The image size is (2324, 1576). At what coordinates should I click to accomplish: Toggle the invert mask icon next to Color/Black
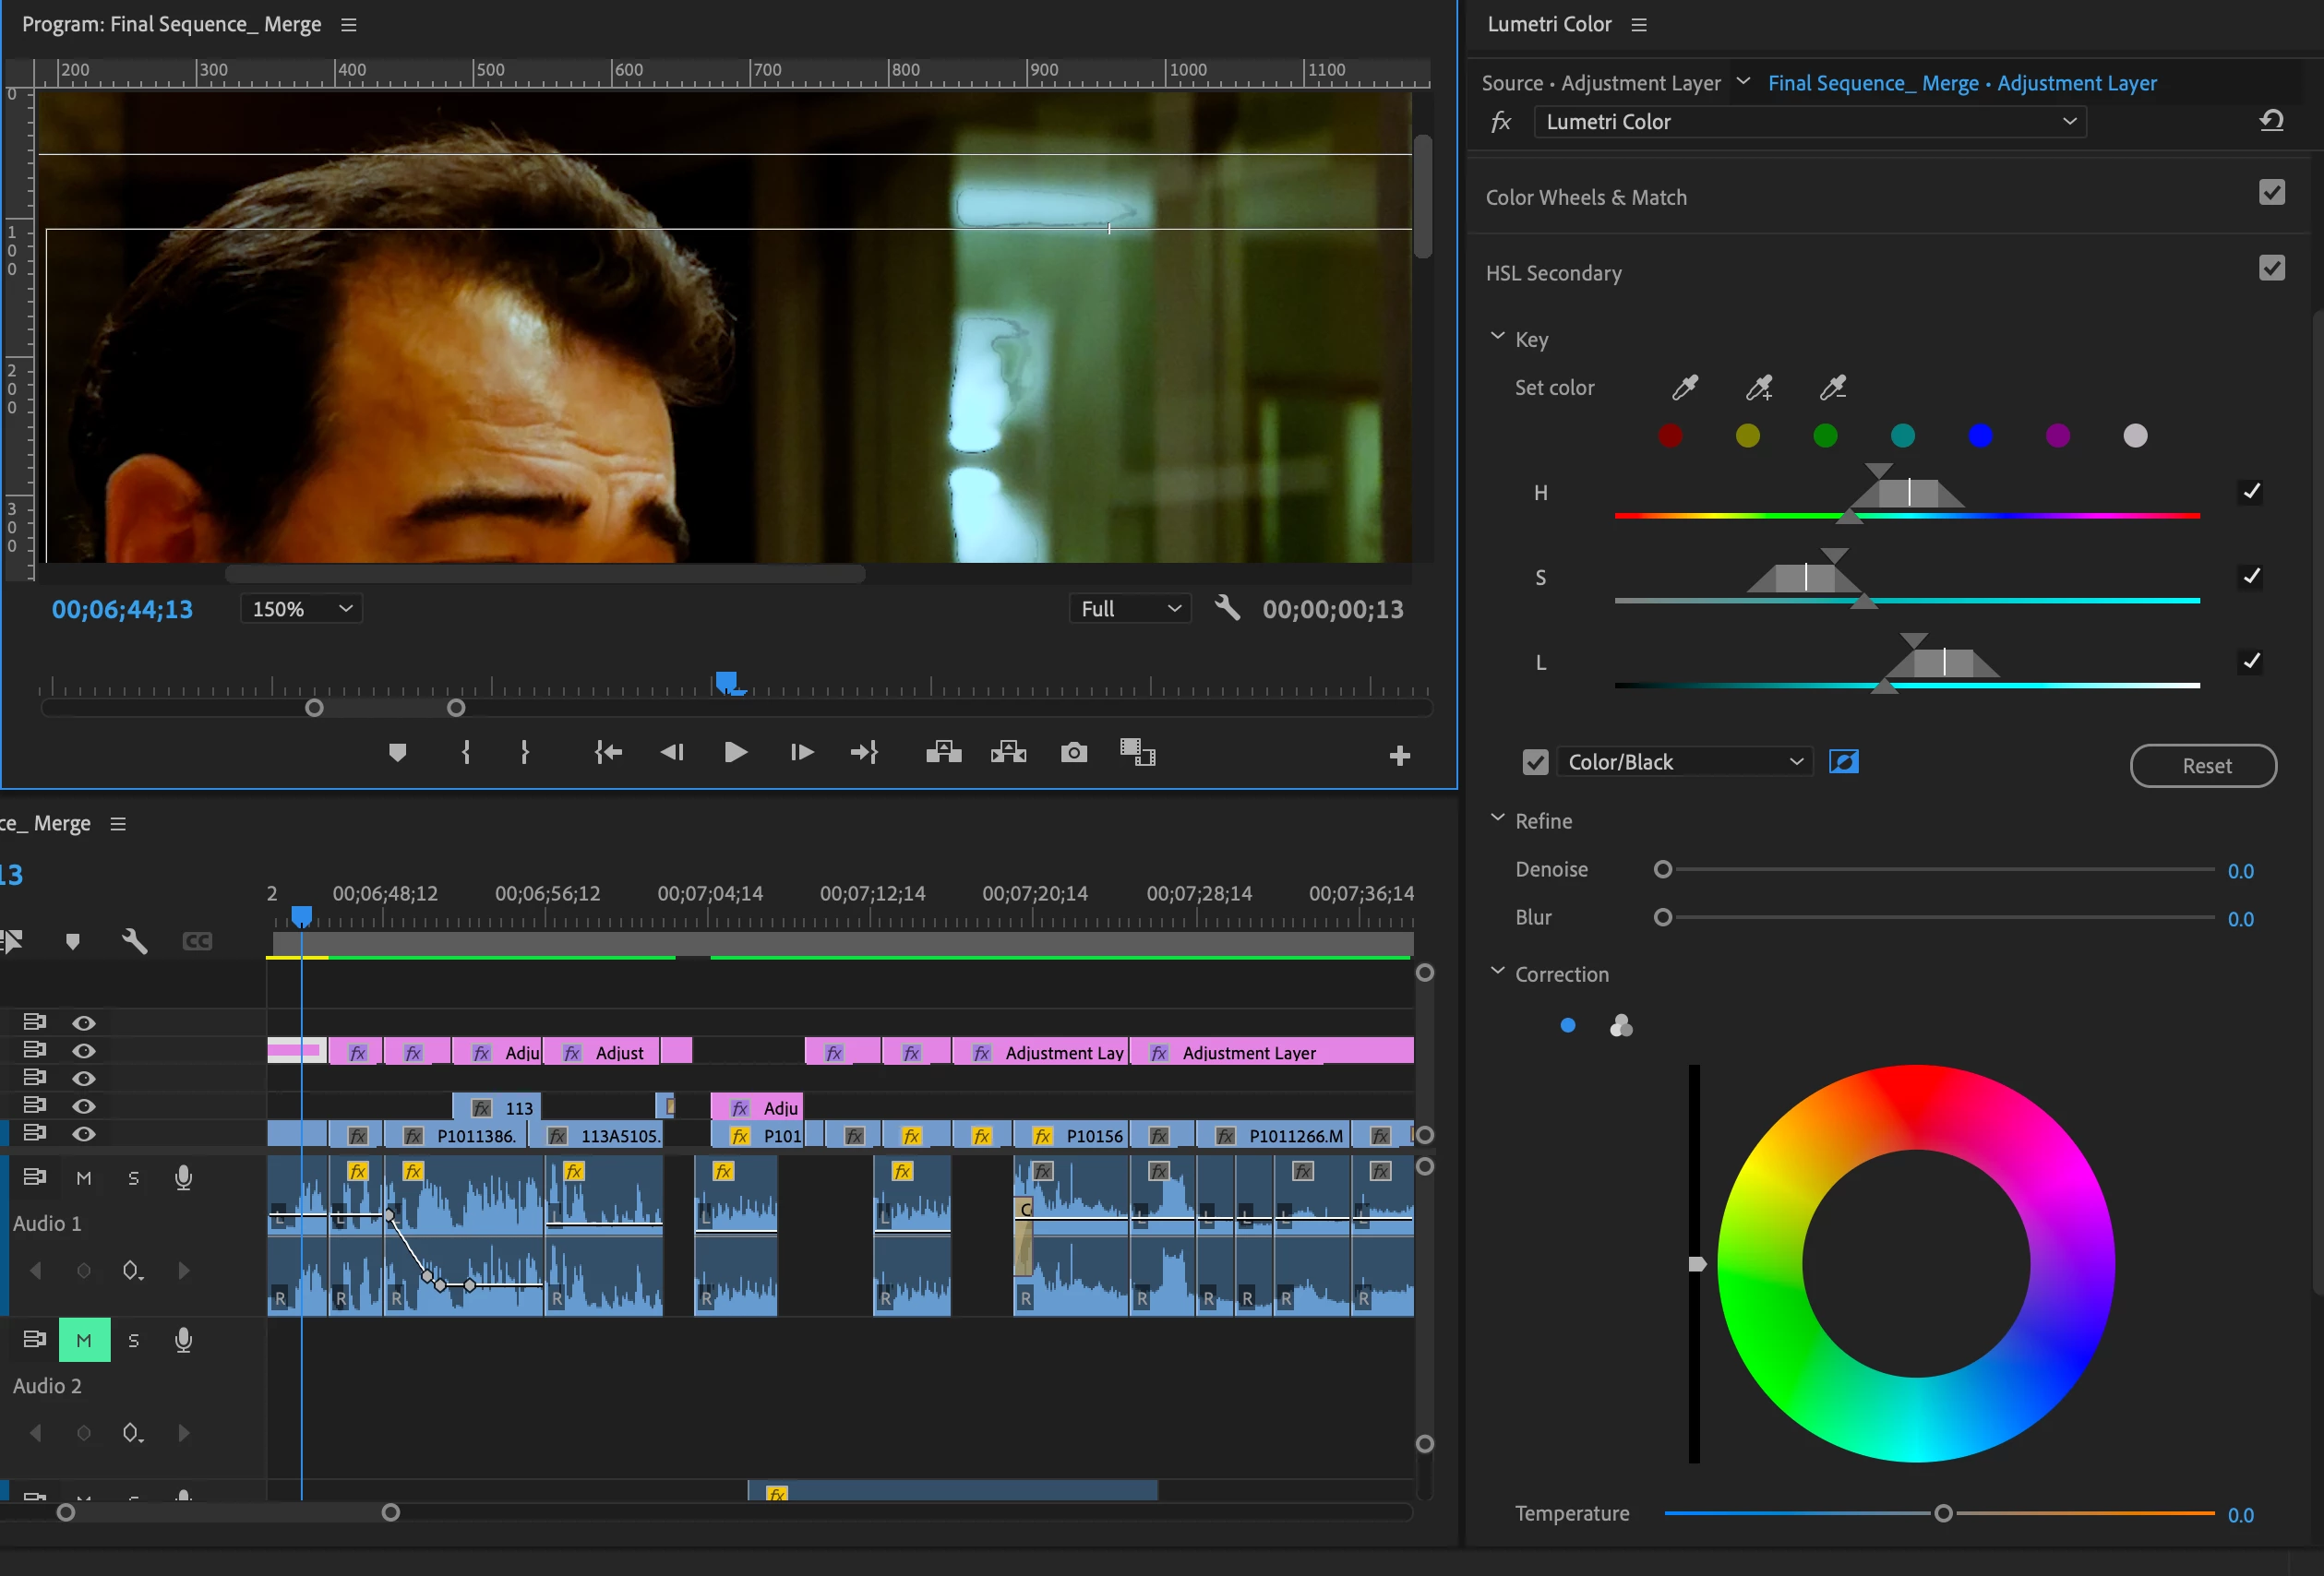pos(1843,762)
